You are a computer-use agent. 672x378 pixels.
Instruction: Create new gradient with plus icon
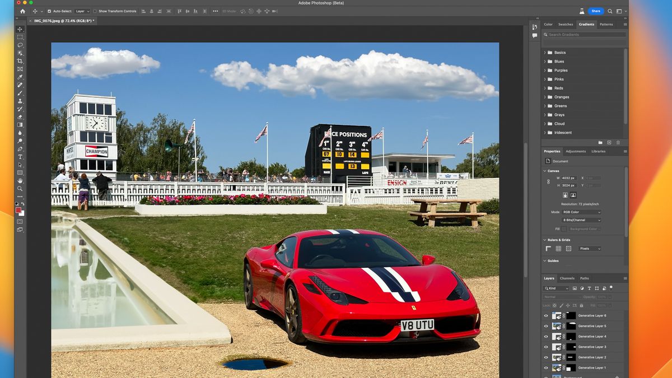click(x=609, y=142)
